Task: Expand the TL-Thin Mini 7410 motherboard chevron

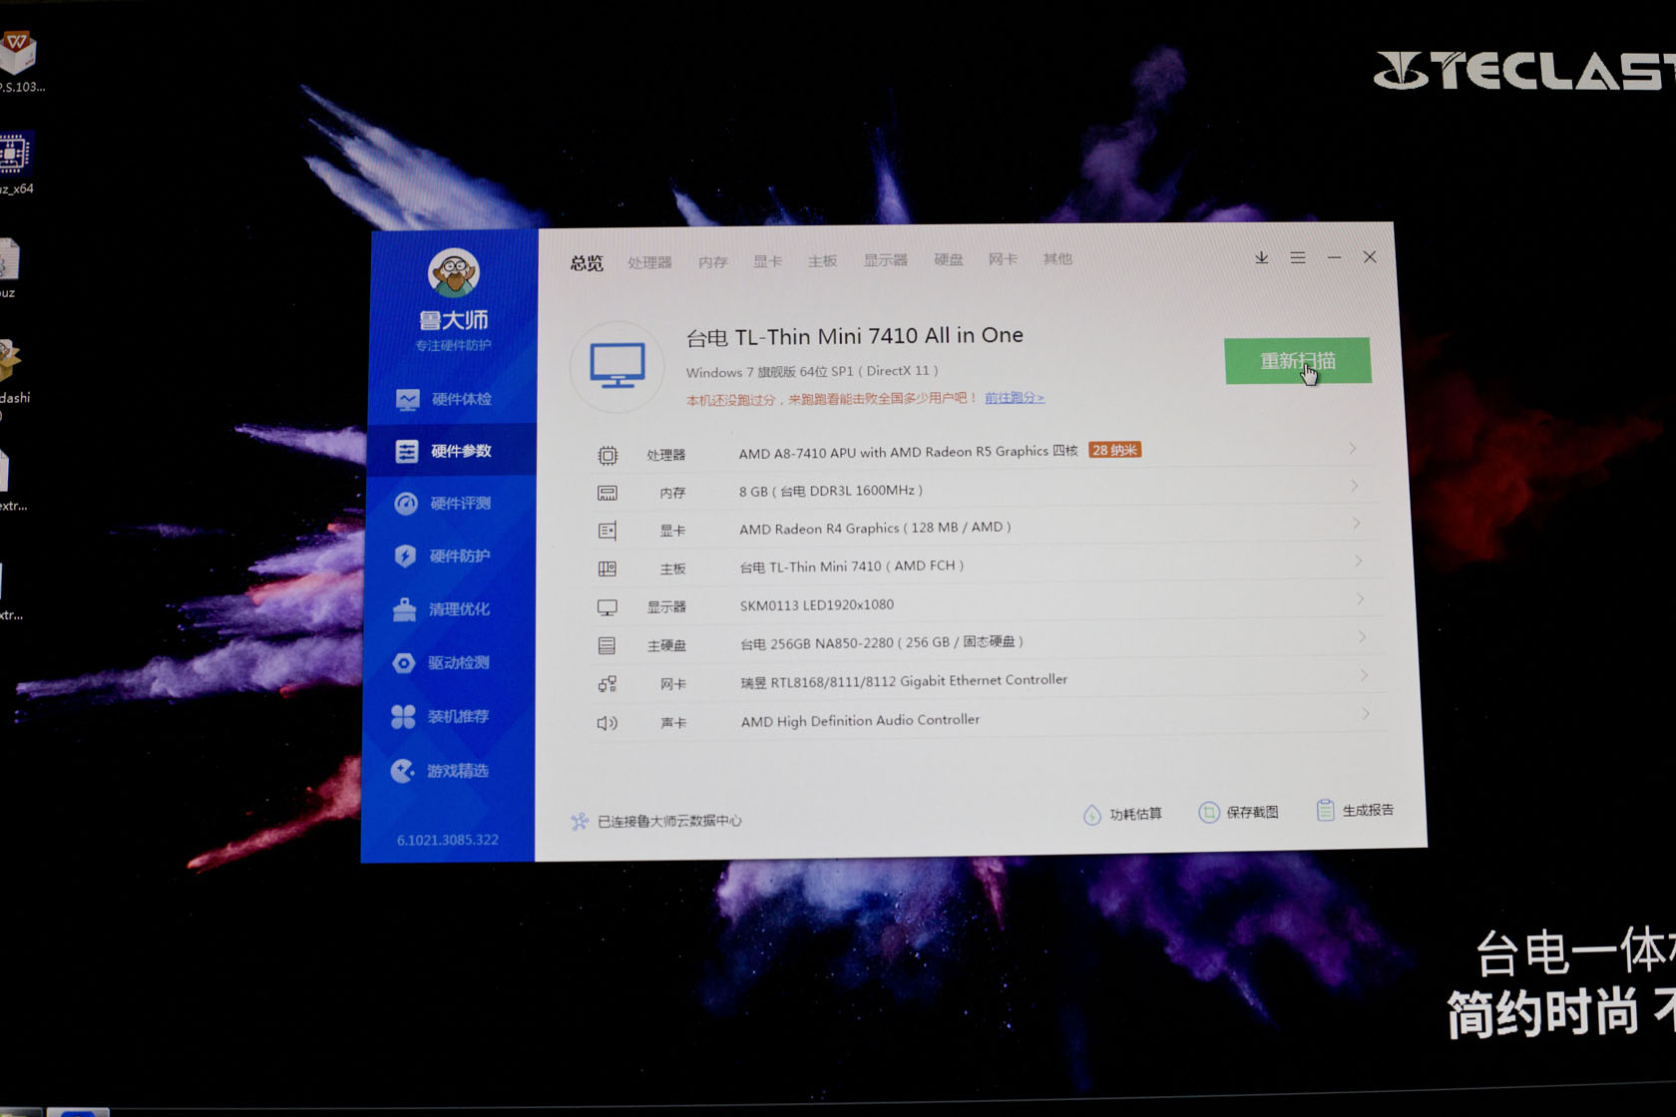Action: pyautogui.click(x=1359, y=560)
